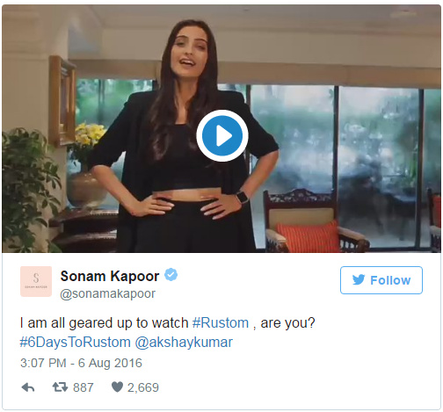Open the #Rustom hashtag
Screen dimensions: 443x412
click(221, 322)
